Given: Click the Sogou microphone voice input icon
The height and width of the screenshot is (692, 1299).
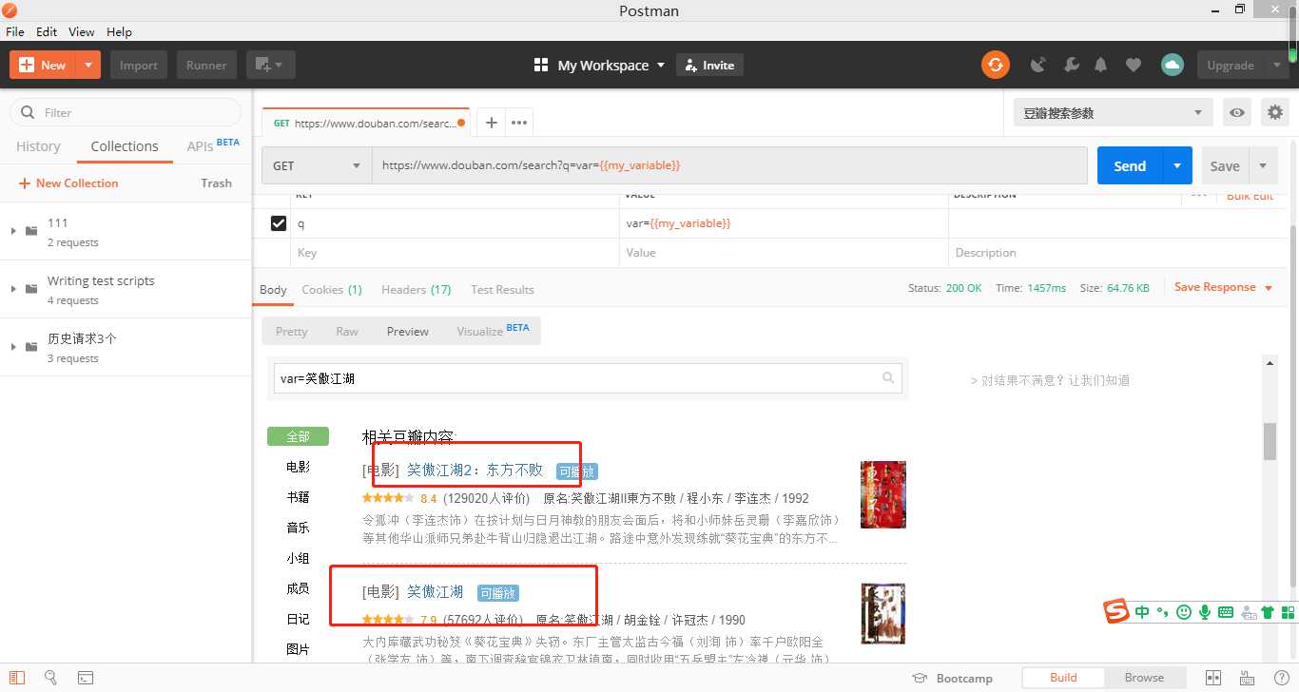Looking at the screenshot, I should [x=1205, y=612].
